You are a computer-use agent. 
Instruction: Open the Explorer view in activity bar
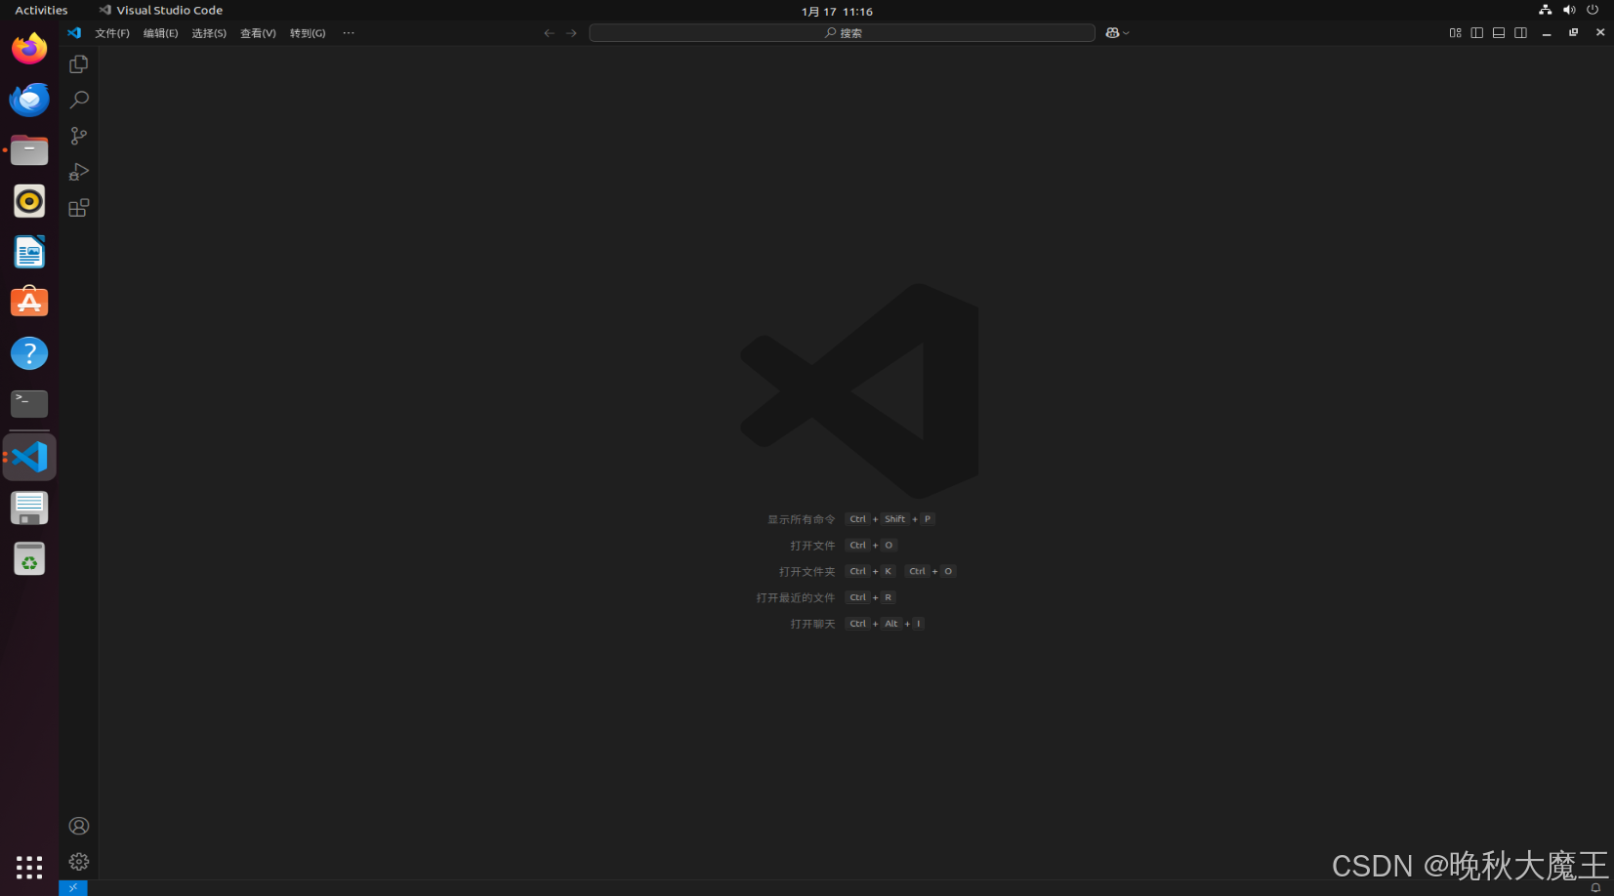[79, 64]
